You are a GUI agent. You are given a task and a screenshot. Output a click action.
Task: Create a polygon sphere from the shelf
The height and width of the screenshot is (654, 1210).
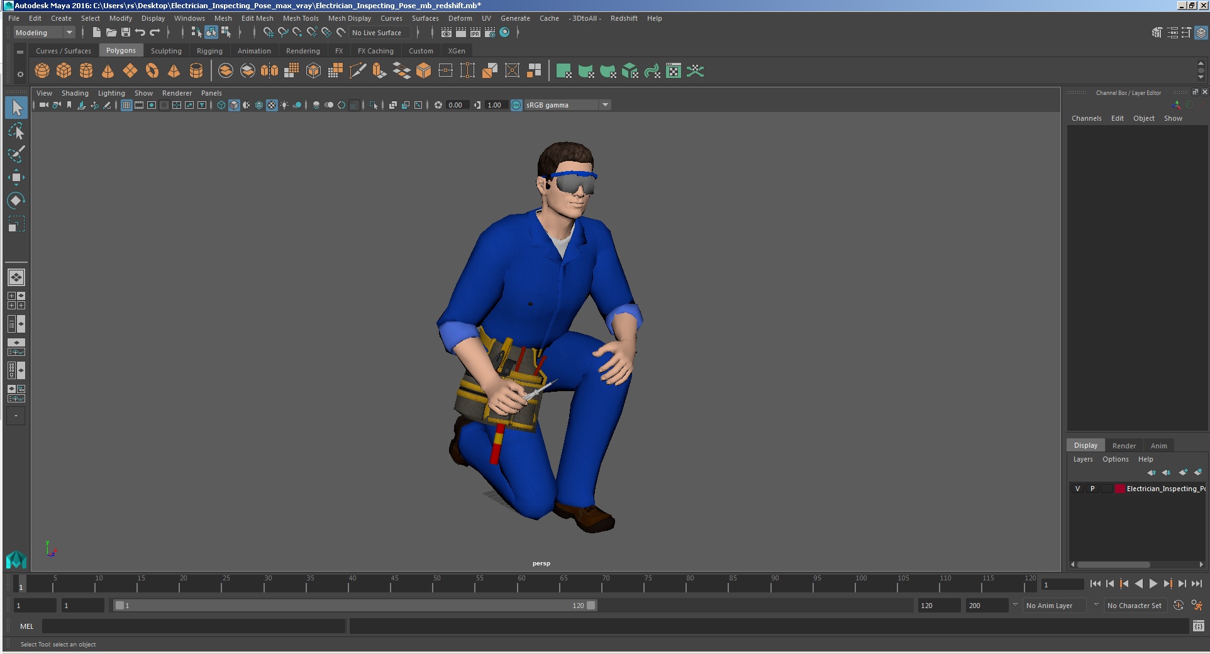coord(42,71)
